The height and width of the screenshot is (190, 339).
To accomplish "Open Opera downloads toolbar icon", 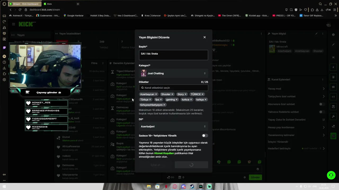I will point(322,10).
